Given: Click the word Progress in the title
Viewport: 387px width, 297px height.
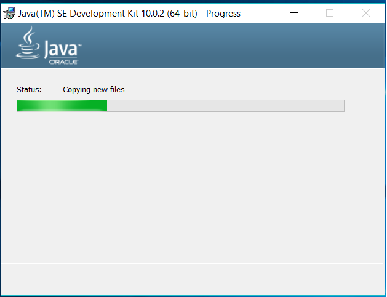Looking at the screenshot, I should coord(223,14).
